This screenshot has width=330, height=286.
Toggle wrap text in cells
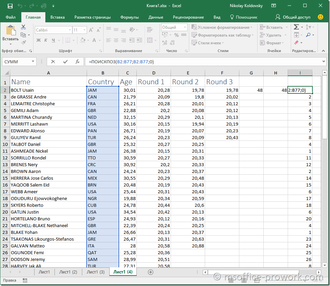[150, 30]
